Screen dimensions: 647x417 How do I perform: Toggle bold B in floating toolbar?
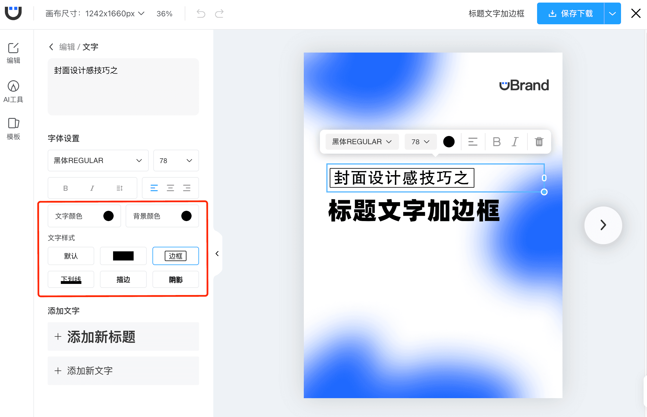[497, 142]
